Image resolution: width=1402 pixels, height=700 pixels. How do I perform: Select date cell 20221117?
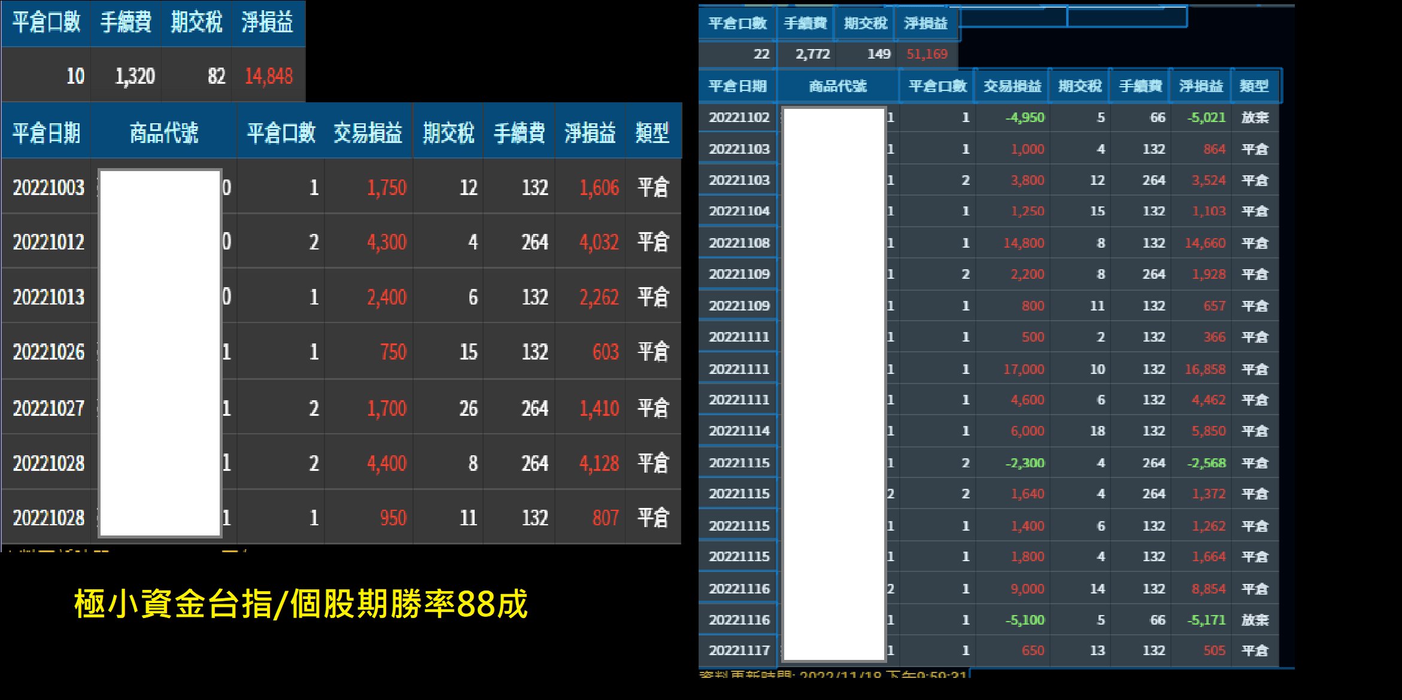coord(739,650)
